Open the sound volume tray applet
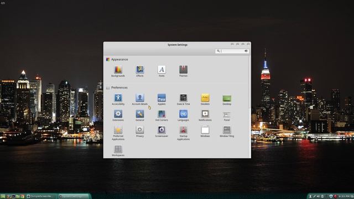354x199 pixels. [318, 197]
